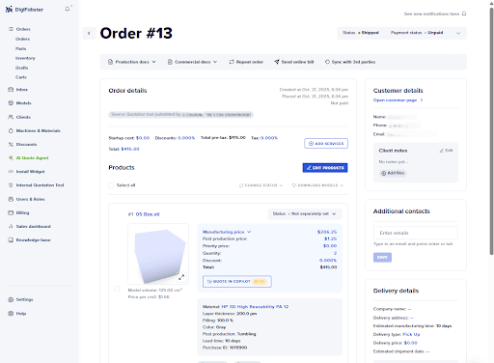Open HP 3D High Reusability PA 12 material link

tap(255, 307)
